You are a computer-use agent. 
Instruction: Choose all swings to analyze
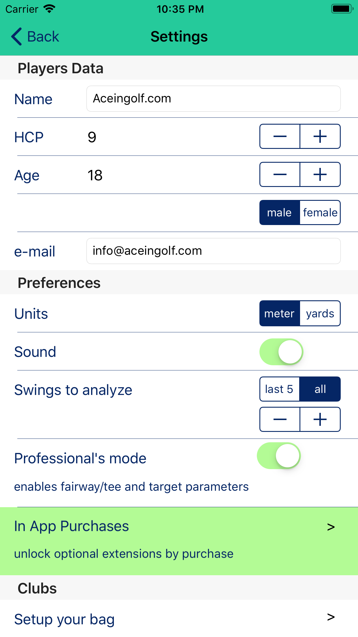click(320, 389)
